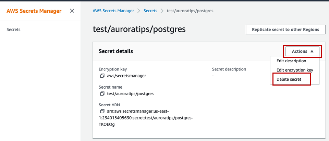The image size is (329, 141).
Task: Click the Encryption key label
Action: point(113,69)
